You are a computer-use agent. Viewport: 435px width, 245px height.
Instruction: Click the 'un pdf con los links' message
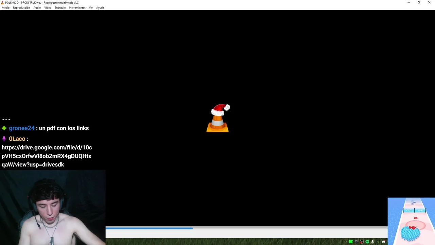pos(64,128)
